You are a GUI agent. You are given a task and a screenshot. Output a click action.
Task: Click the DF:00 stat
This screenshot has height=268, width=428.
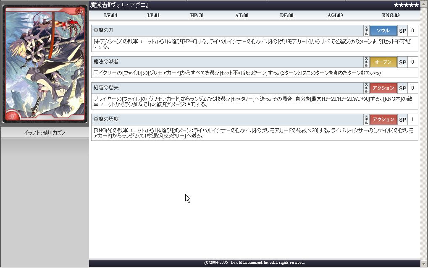[286, 16]
